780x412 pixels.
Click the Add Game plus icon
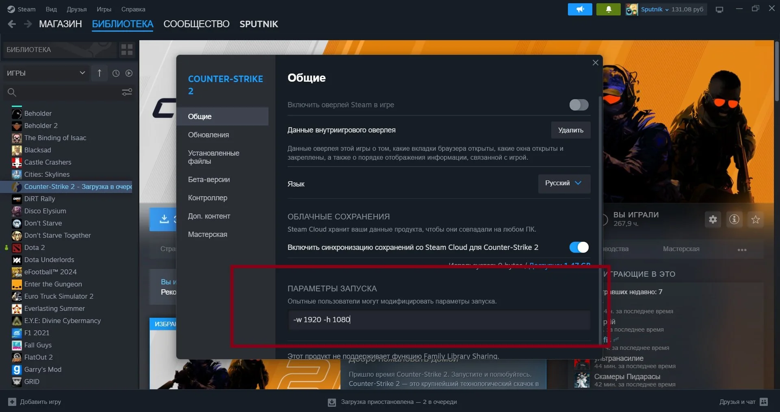[12, 402]
